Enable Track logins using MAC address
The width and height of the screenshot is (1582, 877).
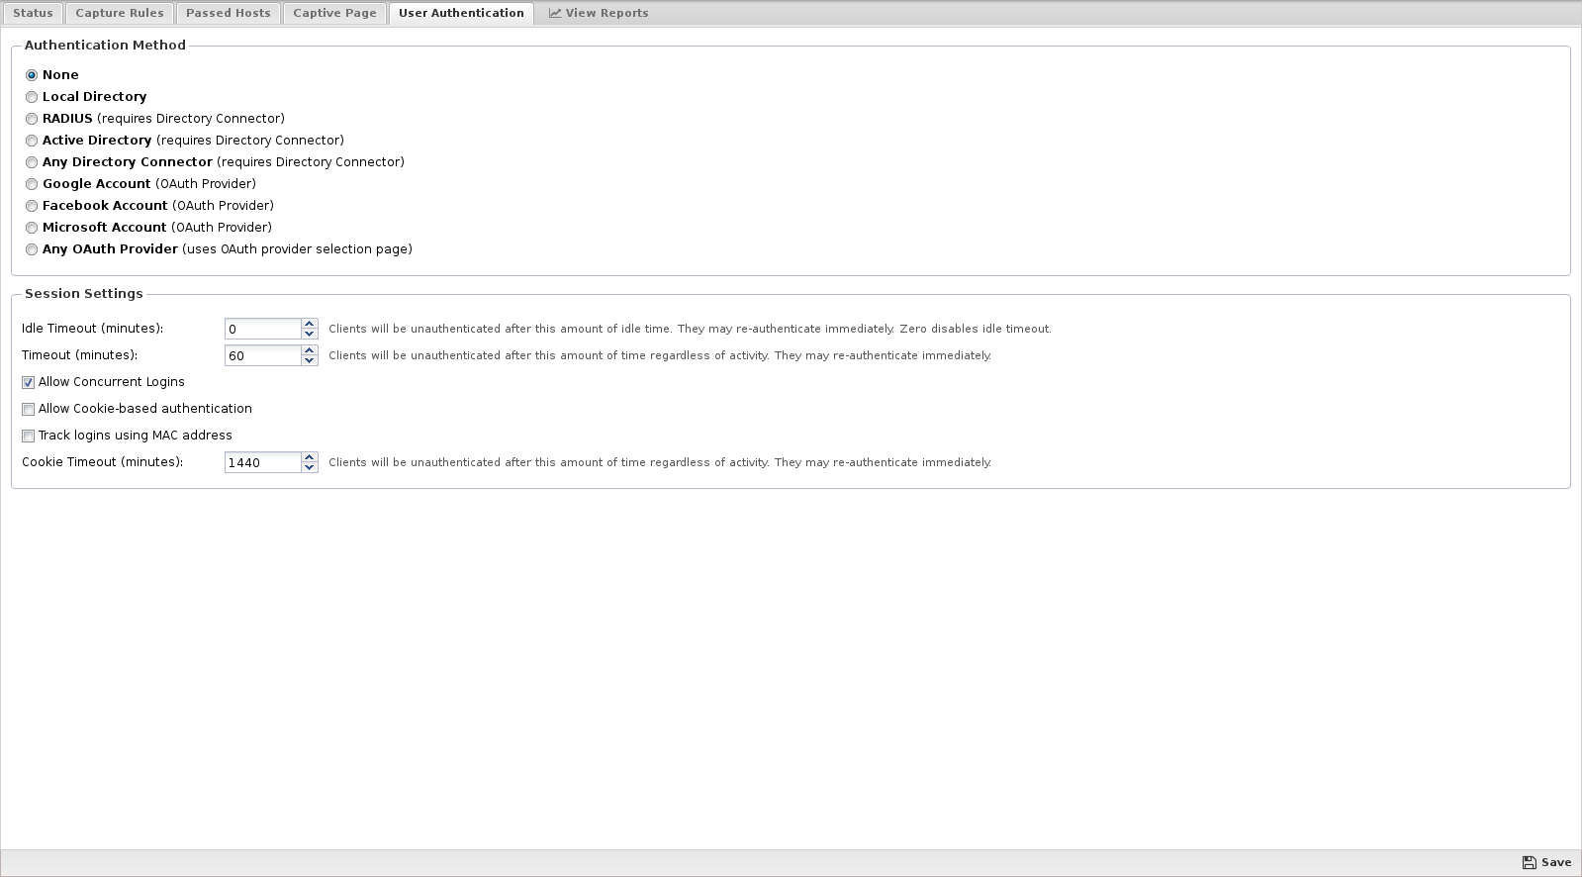tap(29, 436)
